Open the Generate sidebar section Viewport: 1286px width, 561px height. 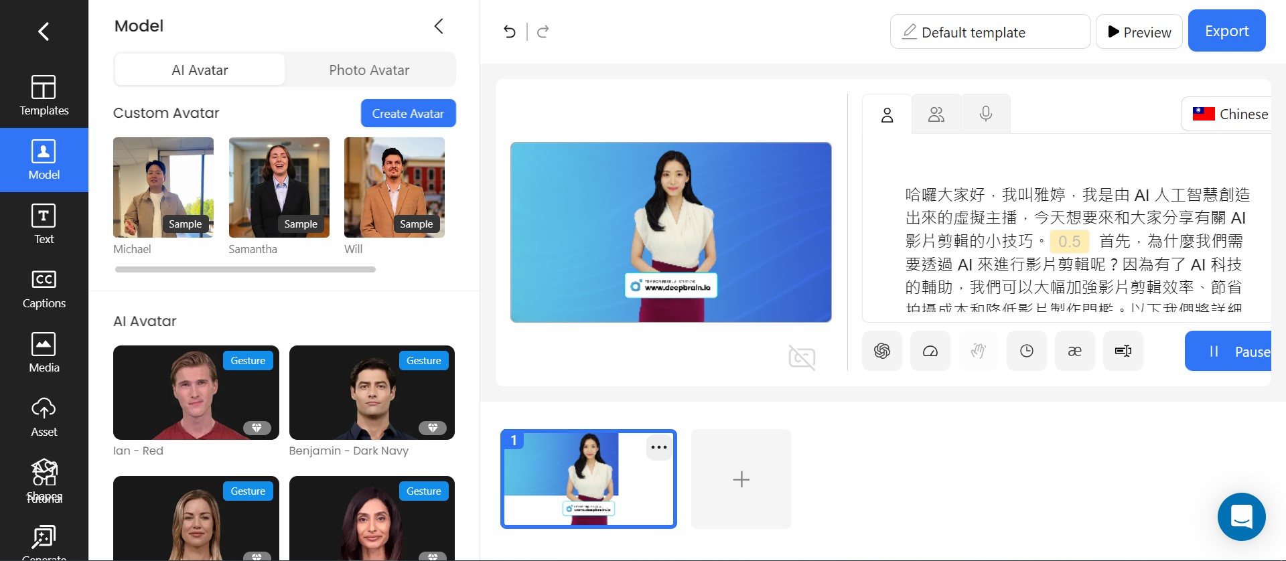pos(44,541)
